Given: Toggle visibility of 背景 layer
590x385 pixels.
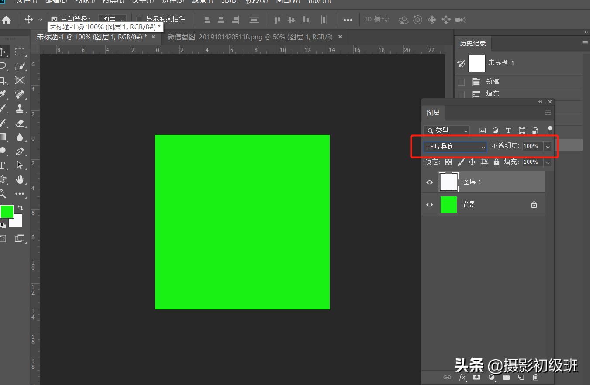Looking at the screenshot, I should pyautogui.click(x=430, y=204).
